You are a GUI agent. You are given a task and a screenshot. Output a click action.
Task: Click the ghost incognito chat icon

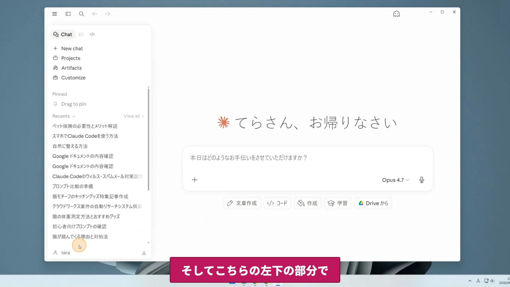click(396, 14)
